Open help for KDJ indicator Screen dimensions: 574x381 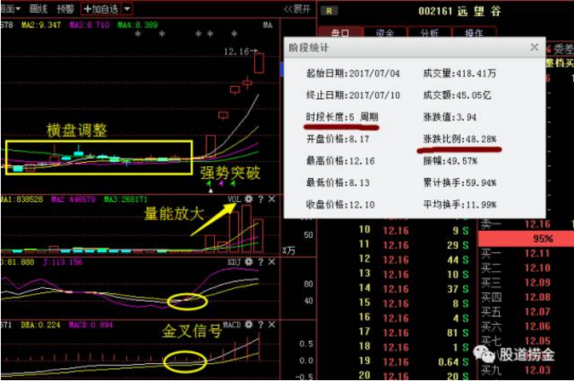click(259, 263)
